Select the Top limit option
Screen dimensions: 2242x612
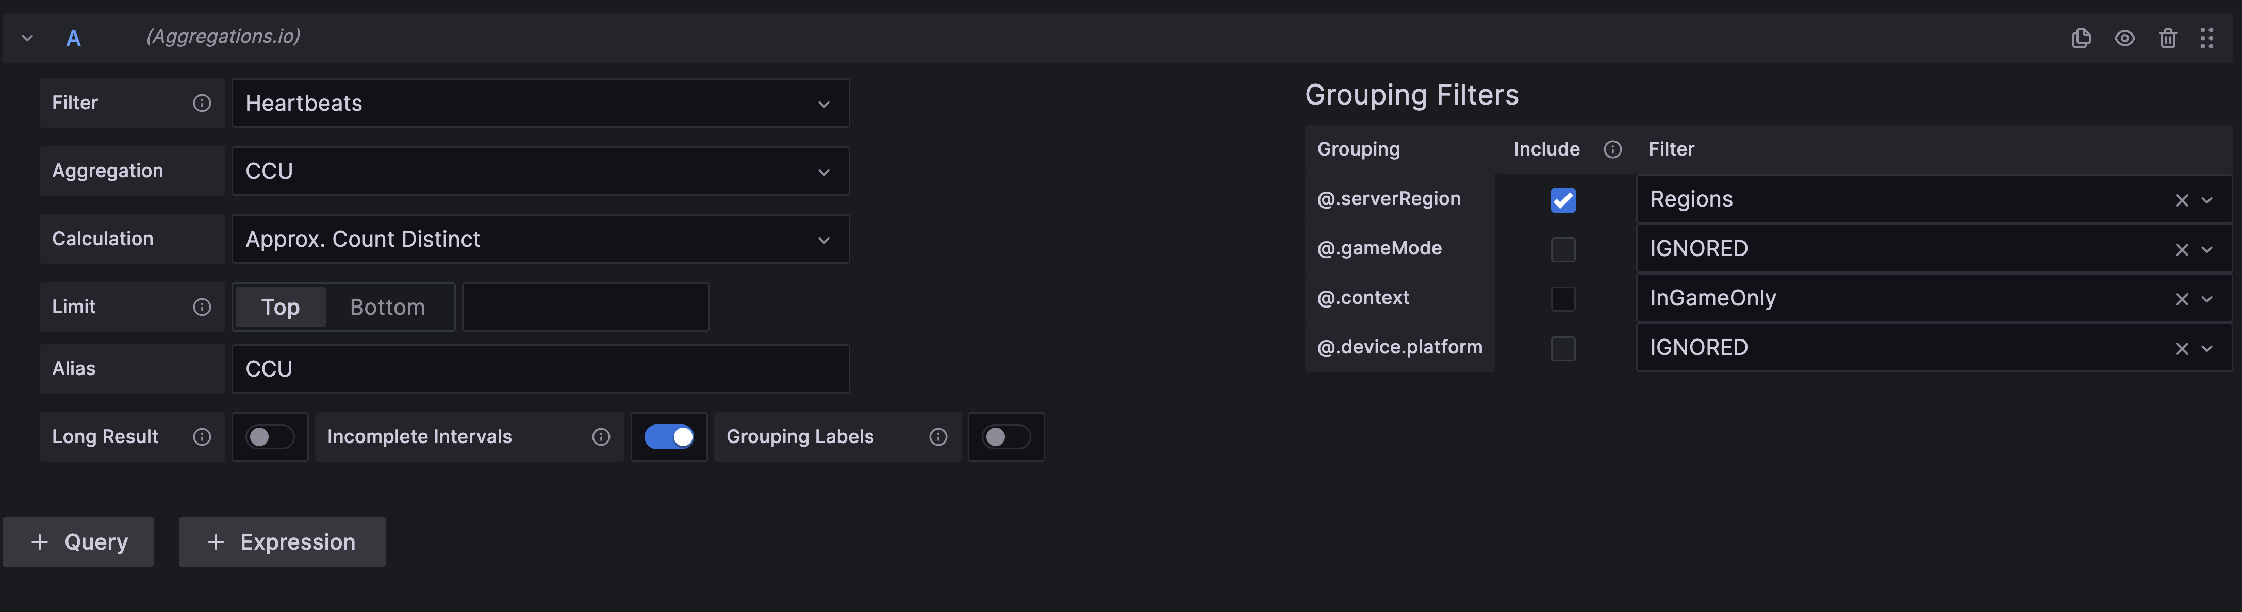pos(281,307)
